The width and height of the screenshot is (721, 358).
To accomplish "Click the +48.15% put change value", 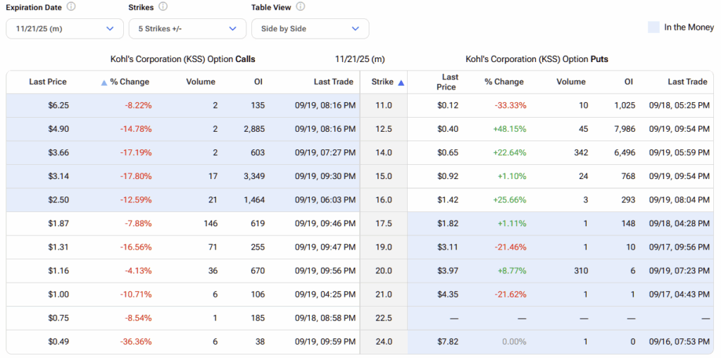I will click(510, 129).
